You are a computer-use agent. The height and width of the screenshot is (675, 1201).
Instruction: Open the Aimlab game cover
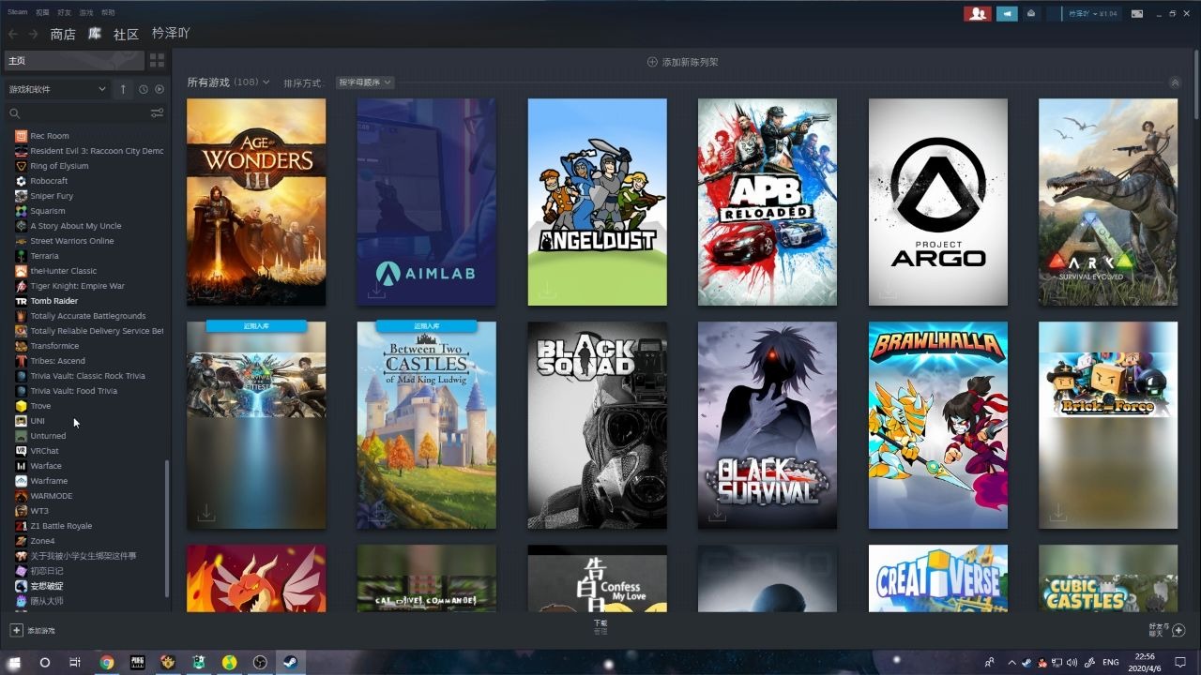[426, 202]
